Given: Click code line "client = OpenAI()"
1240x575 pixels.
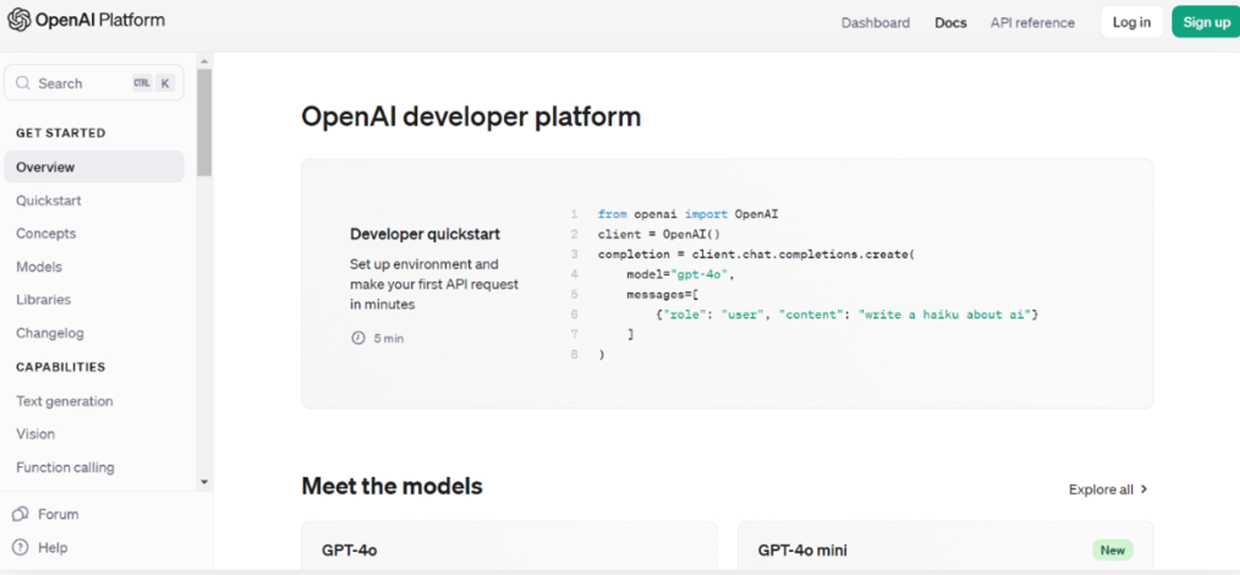Looking at the screenshot, I should [658, 235].
